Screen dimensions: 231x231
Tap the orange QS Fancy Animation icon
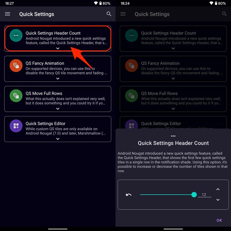click(x=16, y=66)
